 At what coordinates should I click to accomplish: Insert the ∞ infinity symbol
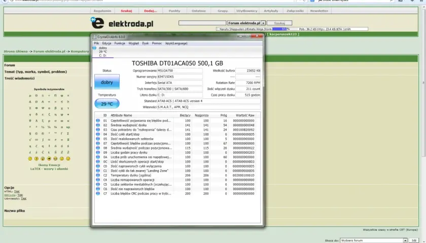37,140
